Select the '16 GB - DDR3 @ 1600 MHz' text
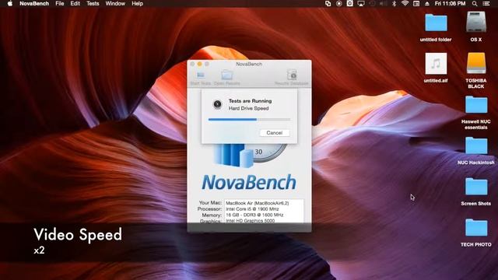 (x=254, y=215)
